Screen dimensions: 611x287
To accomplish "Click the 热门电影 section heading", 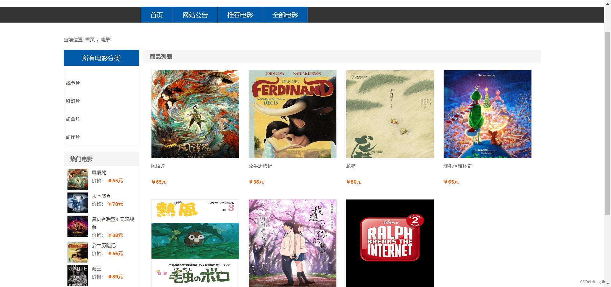I will 81,159.
